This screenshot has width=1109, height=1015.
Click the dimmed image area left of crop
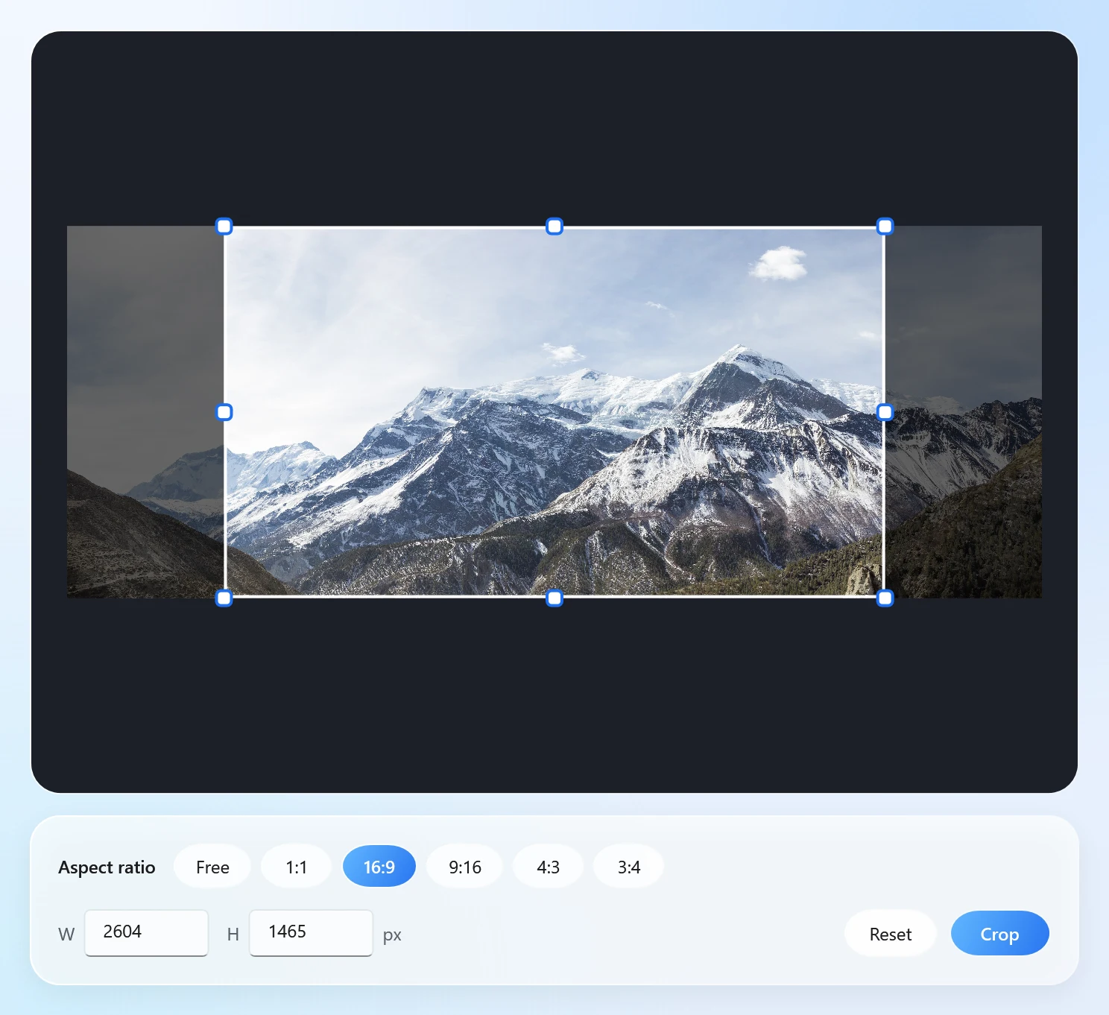145,412
